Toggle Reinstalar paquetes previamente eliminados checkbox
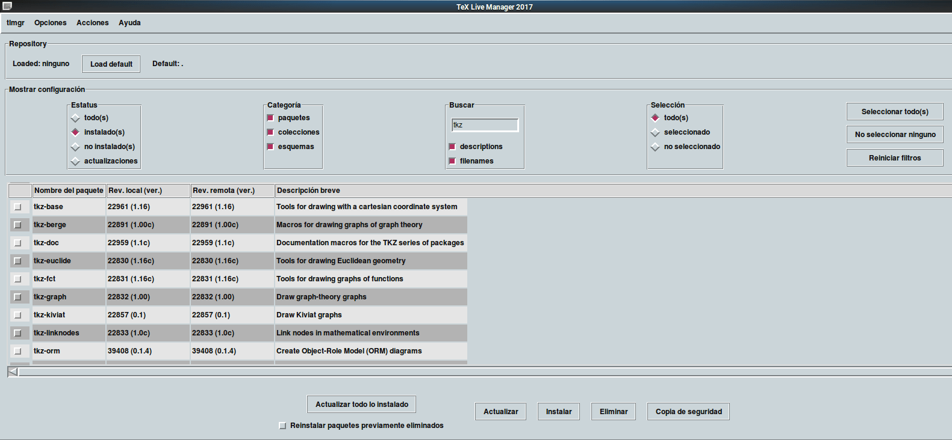This screenshot has width=952, height=440. [282, 426]
